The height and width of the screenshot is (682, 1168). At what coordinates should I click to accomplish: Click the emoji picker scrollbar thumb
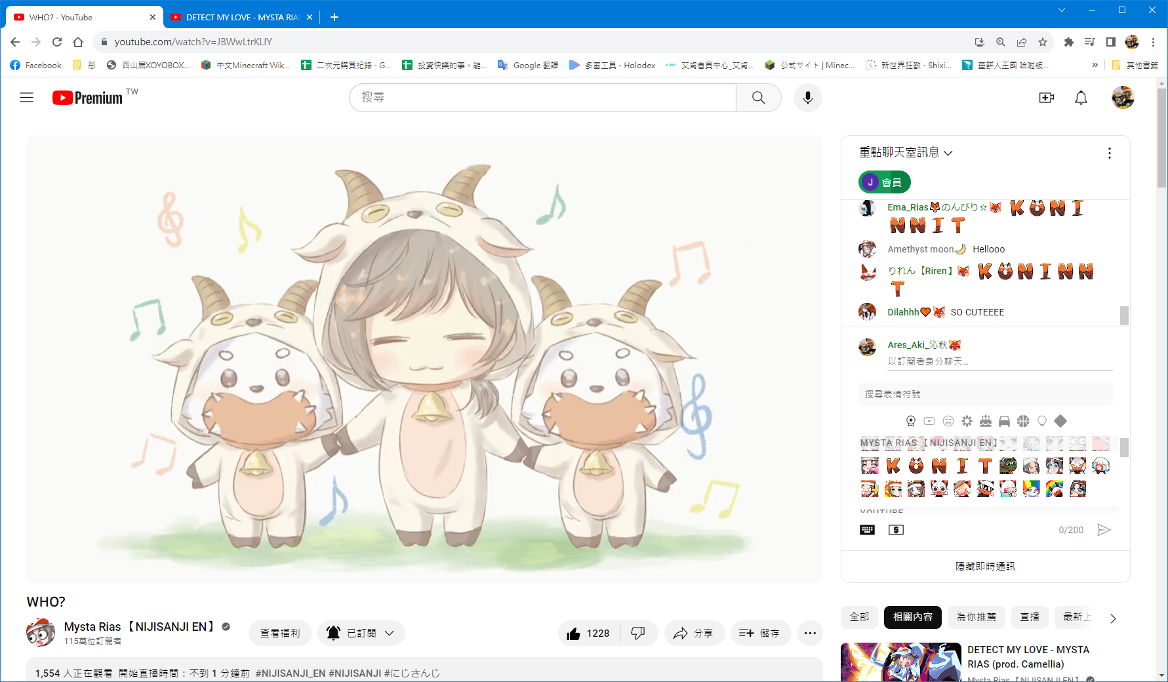click(1124, 447)
